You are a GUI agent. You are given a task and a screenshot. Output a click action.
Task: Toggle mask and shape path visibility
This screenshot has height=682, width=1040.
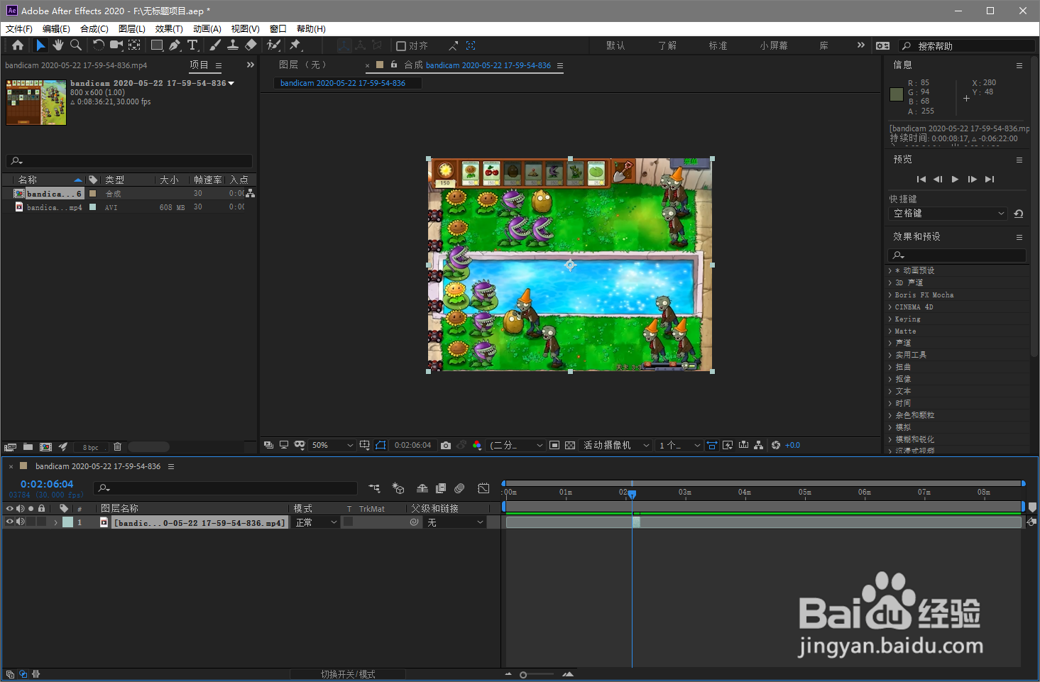pyautogui.click(x=381, y=446)
